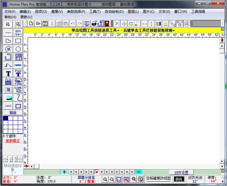This screenshot has height=186, width=227.
Task: Click the red door exit icon
Action: point(107,23)
